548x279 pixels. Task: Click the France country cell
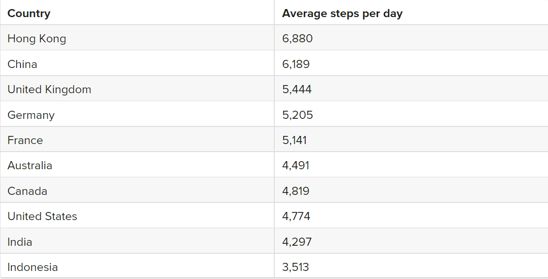25,140
